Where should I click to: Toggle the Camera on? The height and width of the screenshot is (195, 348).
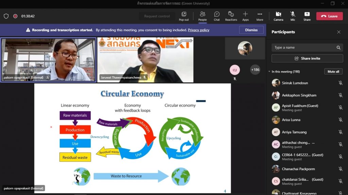[278, 16]
